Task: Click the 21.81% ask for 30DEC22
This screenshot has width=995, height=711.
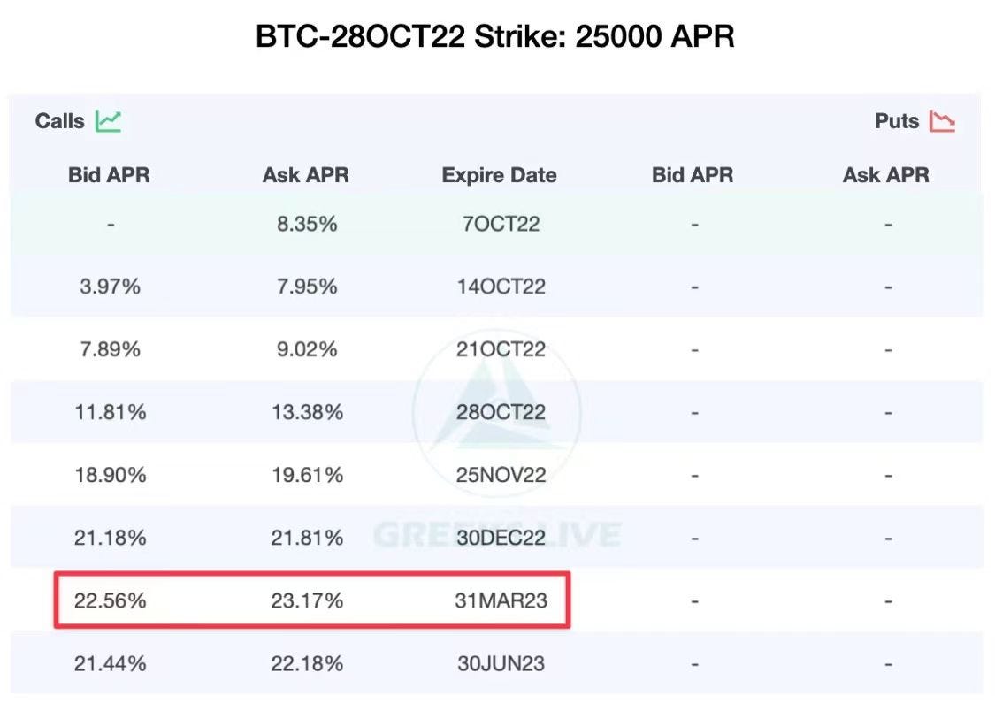Action: coord(307,537)
